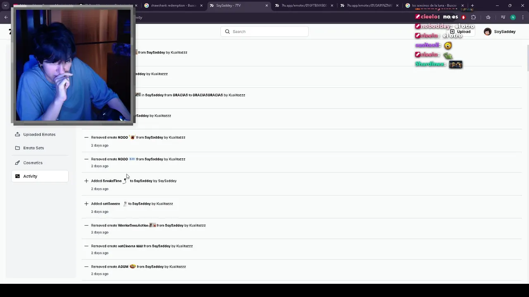Click the minus icon on first NOOO removal row
The width and height of the screenshot is (529, 297).
(86, 137)
